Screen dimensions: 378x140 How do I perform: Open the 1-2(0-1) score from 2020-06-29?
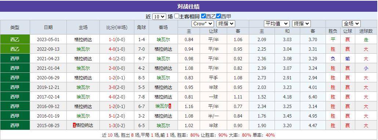point(117,78)
